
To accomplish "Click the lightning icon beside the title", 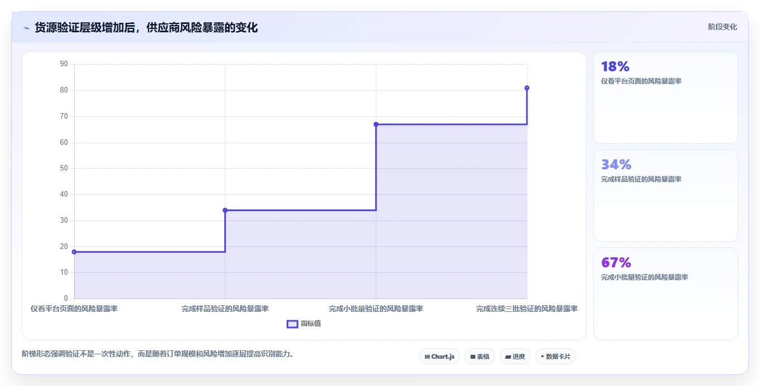I will click(26, 28).
